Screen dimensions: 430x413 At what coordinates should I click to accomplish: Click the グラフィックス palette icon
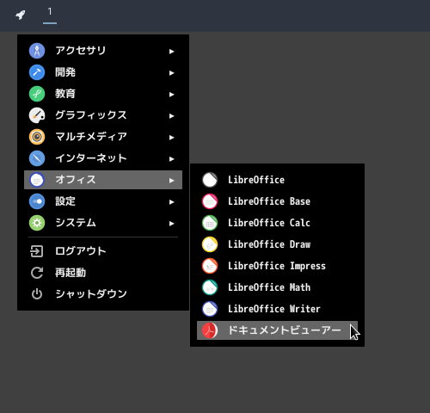(37, 115)
